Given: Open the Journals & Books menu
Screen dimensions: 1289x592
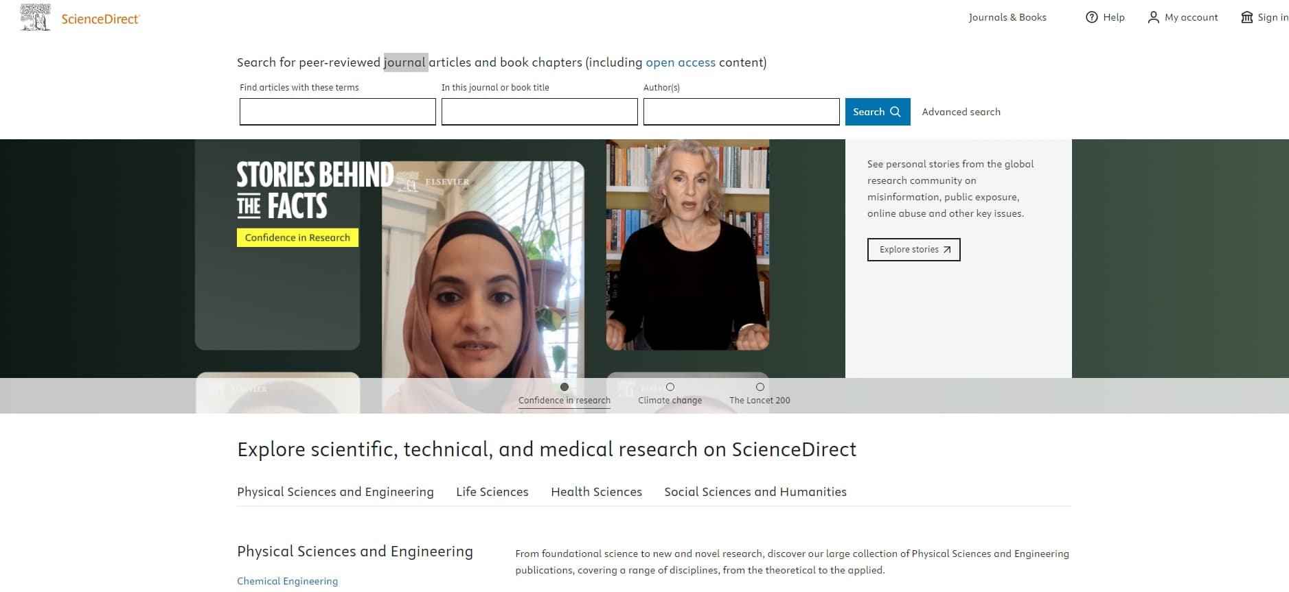Looking at the screenshot, I should 1007,17.
